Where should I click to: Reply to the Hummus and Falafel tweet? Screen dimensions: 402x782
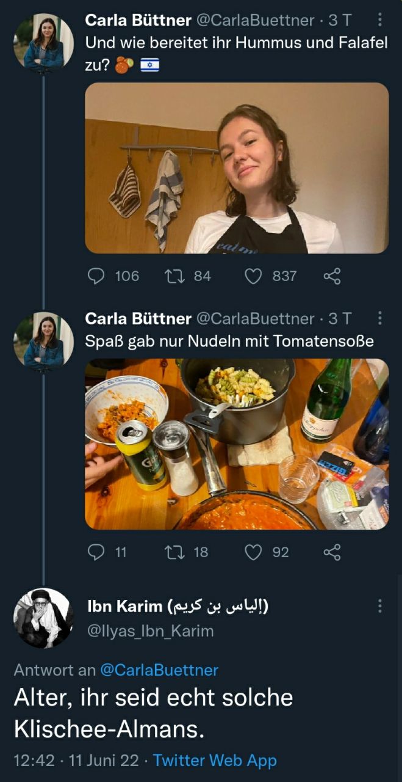coord(96,276)
